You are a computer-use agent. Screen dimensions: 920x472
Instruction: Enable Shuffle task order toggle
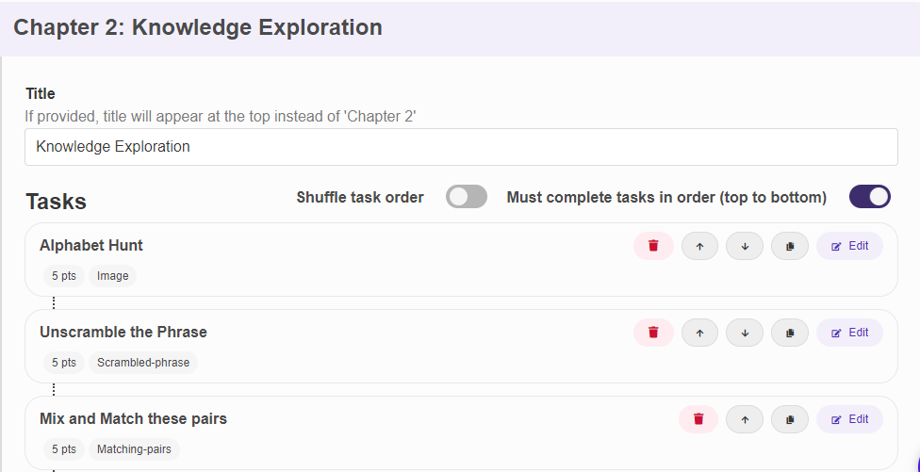click(x=467, y=197)
